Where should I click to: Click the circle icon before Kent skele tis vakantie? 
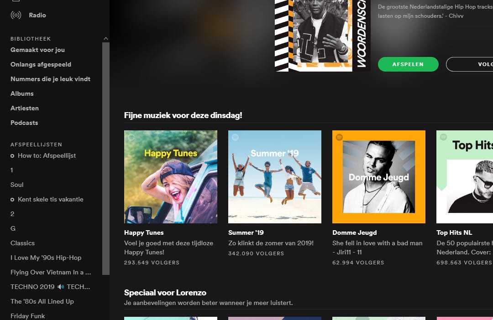pos(12,199)
